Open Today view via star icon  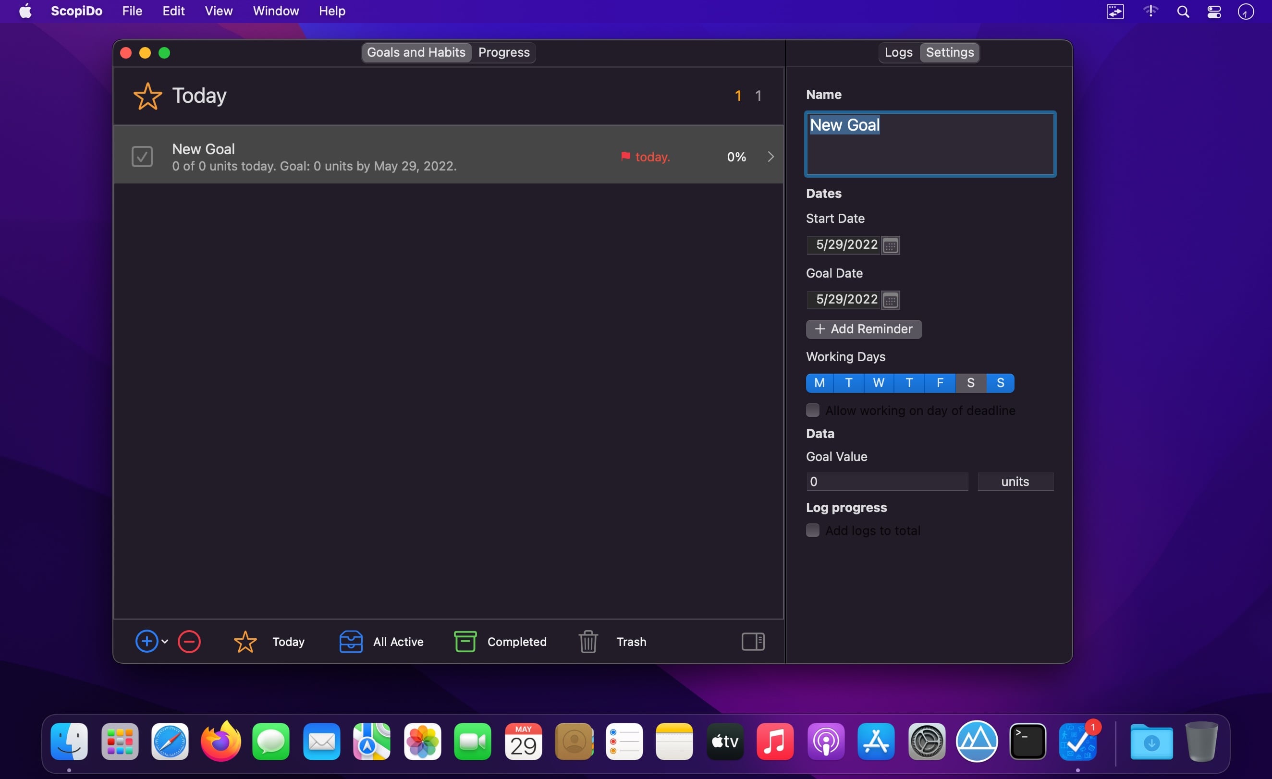click(x=245, y=641)
